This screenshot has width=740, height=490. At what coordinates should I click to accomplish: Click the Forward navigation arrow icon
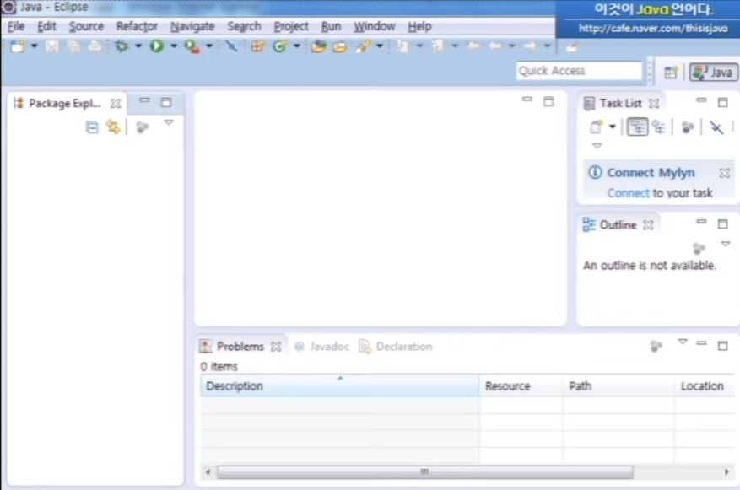pos(530,46)
